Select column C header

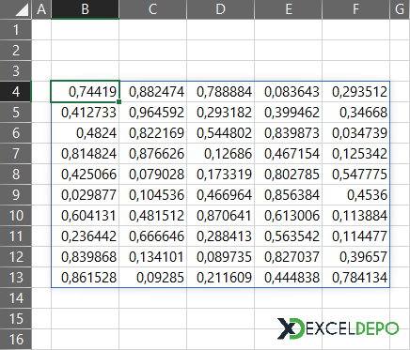[x=152, y=9]
